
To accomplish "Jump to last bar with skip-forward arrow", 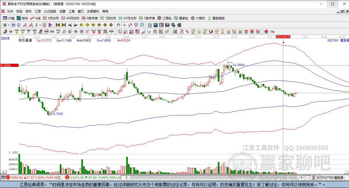I will [64, 25].
